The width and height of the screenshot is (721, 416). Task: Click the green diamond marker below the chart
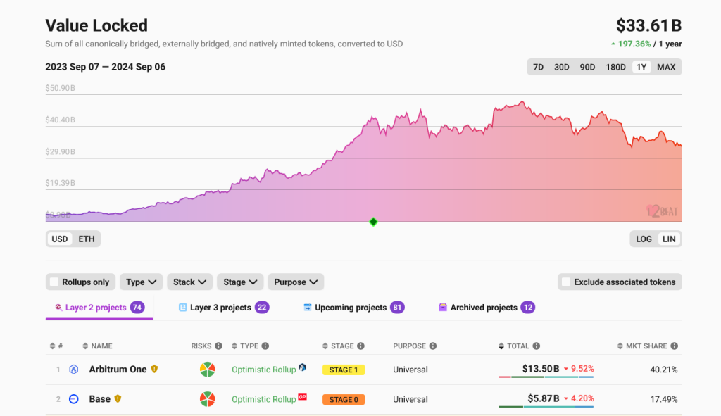pos(373,222)
